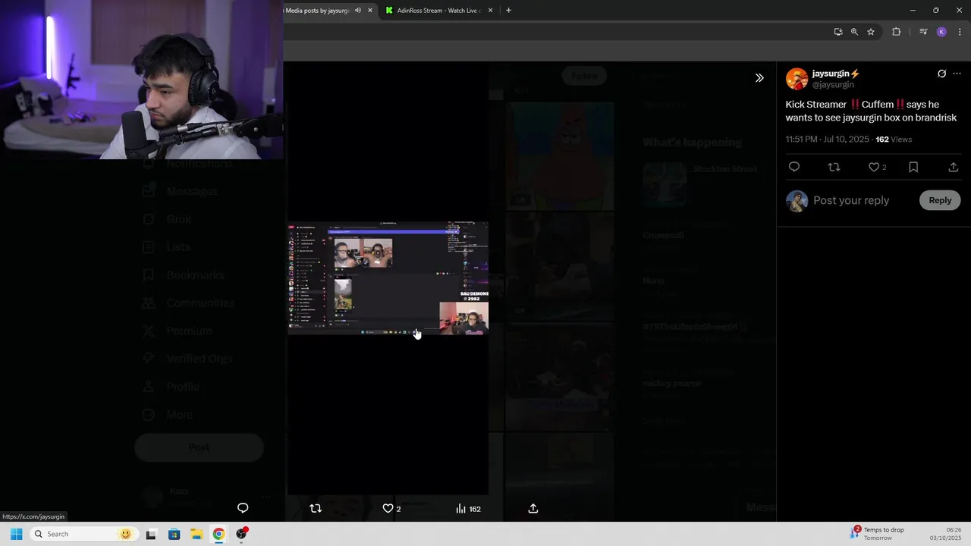This screenshot has height=546, width=971.
Task: Open a new browser tab
Action: [x=508, y=11]
